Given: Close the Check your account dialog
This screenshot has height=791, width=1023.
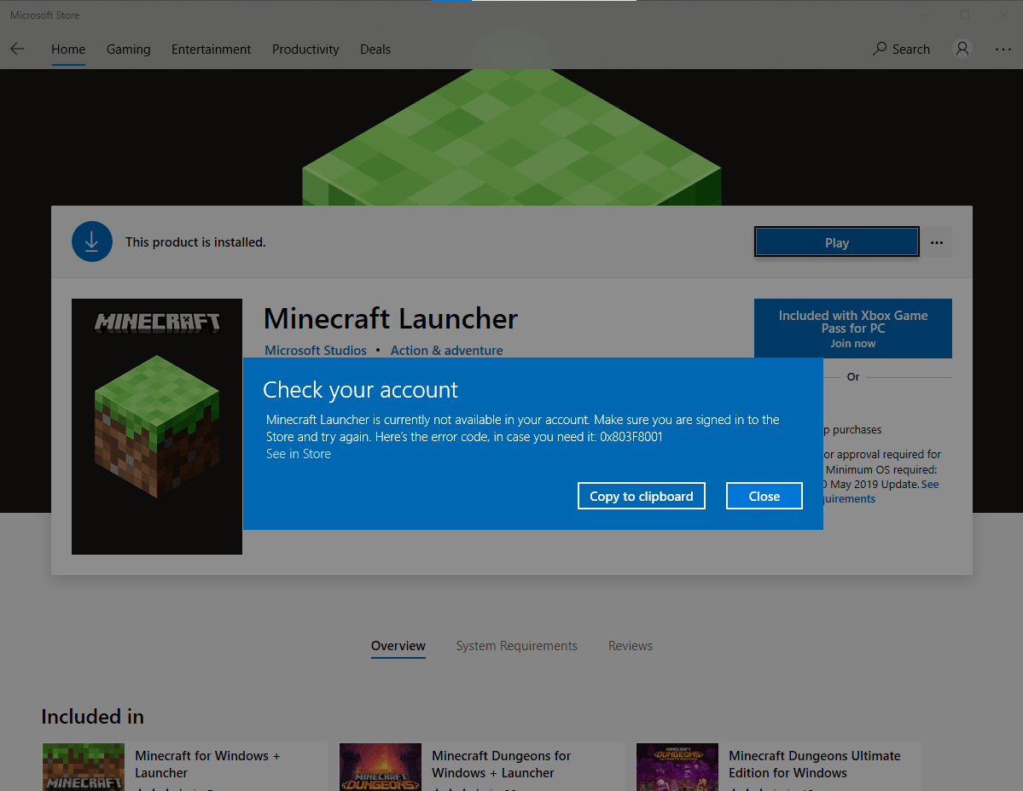Looking at the screenshot, I should (x=764, y=496).
